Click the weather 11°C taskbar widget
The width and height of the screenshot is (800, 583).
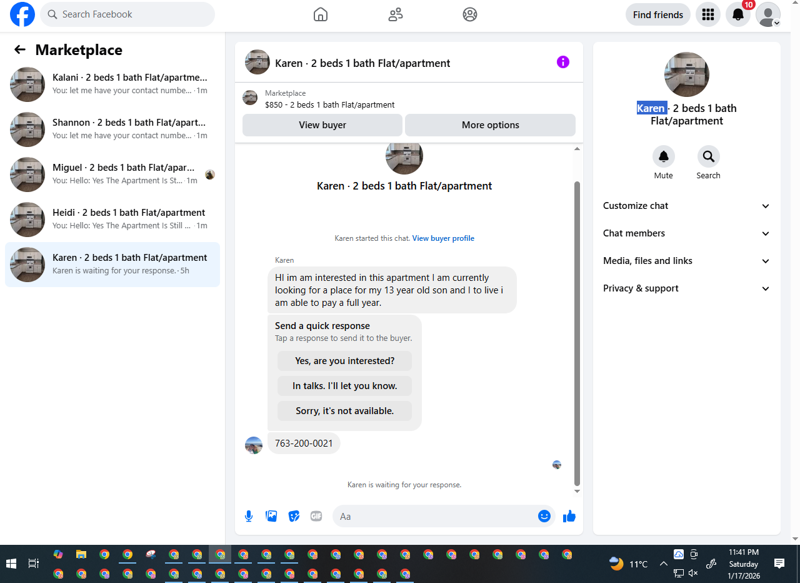[629, 564]
